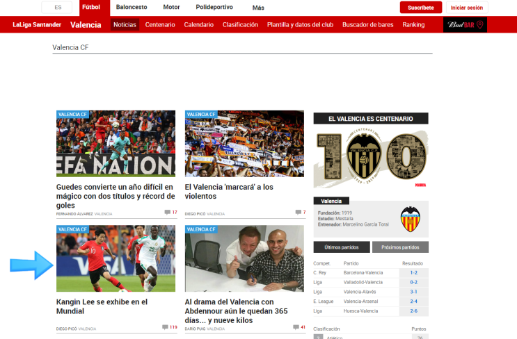Click the Bud BAR logo icon
Image resolution: width=517 pixels, height=339 pixels.
click(465, 25)
